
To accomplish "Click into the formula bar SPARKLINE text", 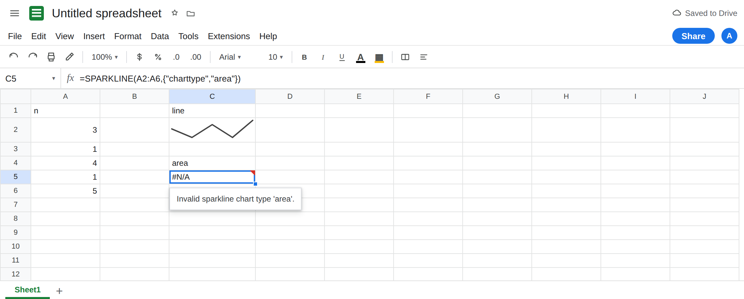I will click(x=160, y=79).
